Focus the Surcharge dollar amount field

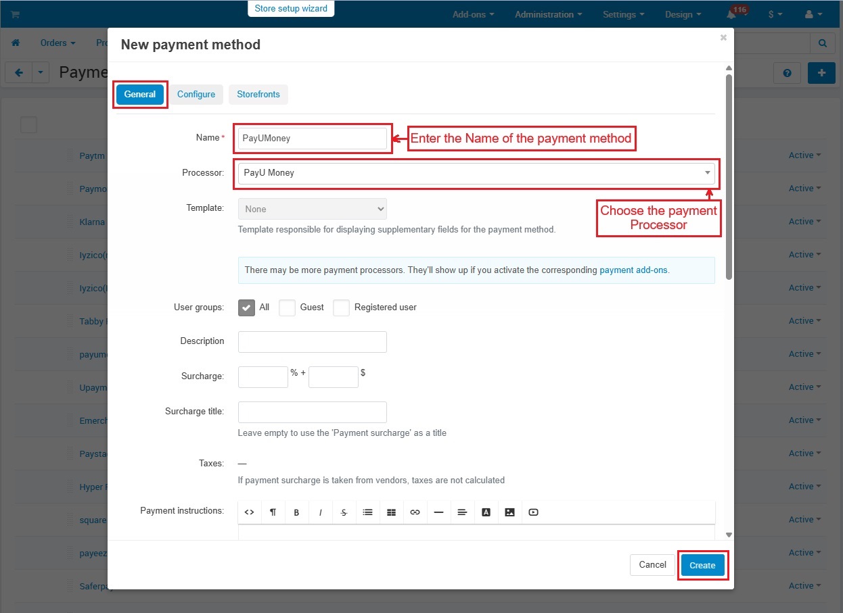pyautogui.click(x=334, y=377)
